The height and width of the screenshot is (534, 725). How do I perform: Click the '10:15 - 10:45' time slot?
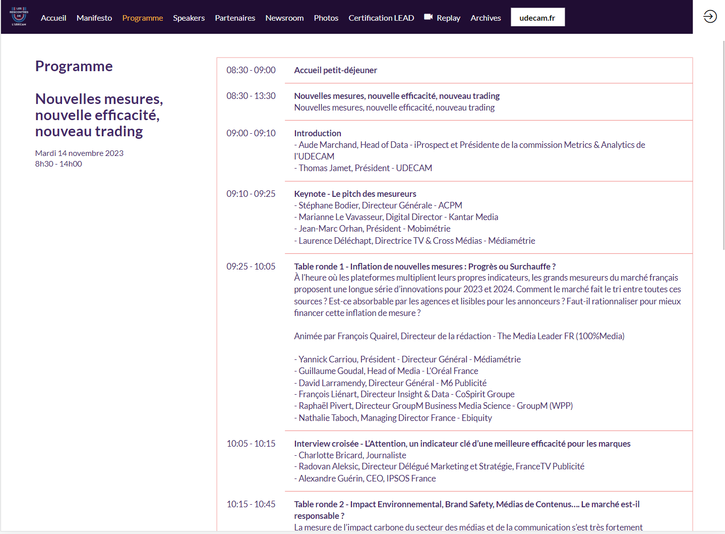[x=251, y=504]
